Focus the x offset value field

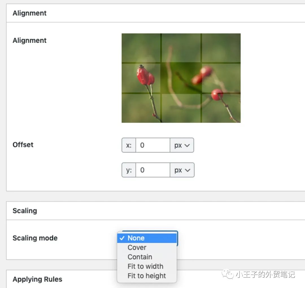coord(153,145)
